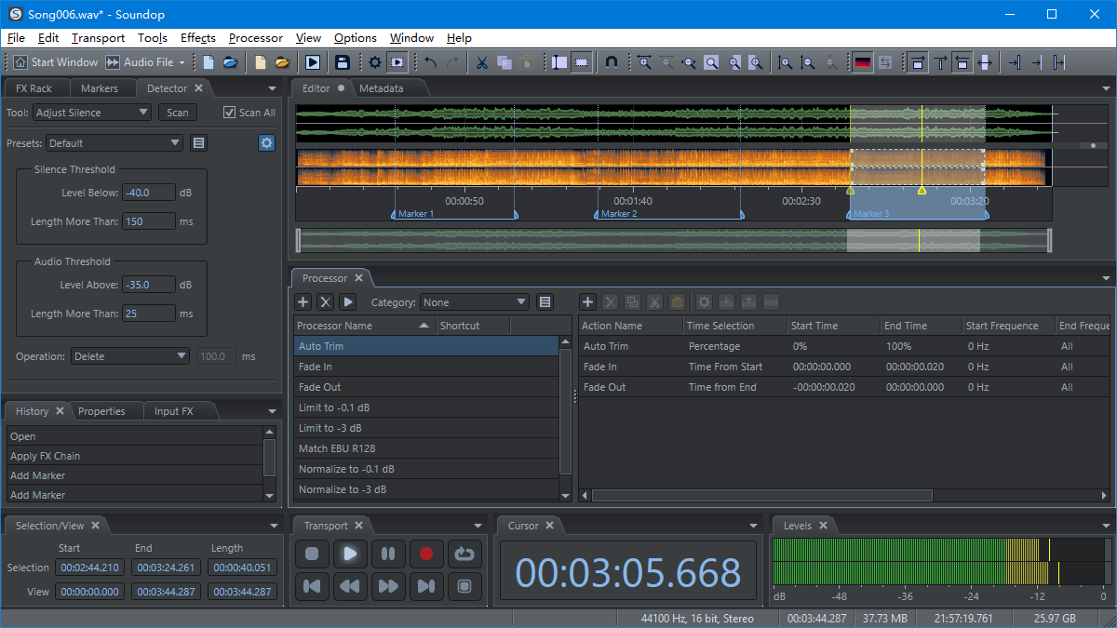Open the Effects menu
The image size is (1117, 628).
tap(198, 38)
